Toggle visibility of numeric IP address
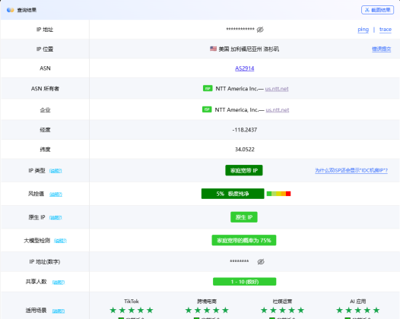The image size is (400, 319). coord(261,262)
